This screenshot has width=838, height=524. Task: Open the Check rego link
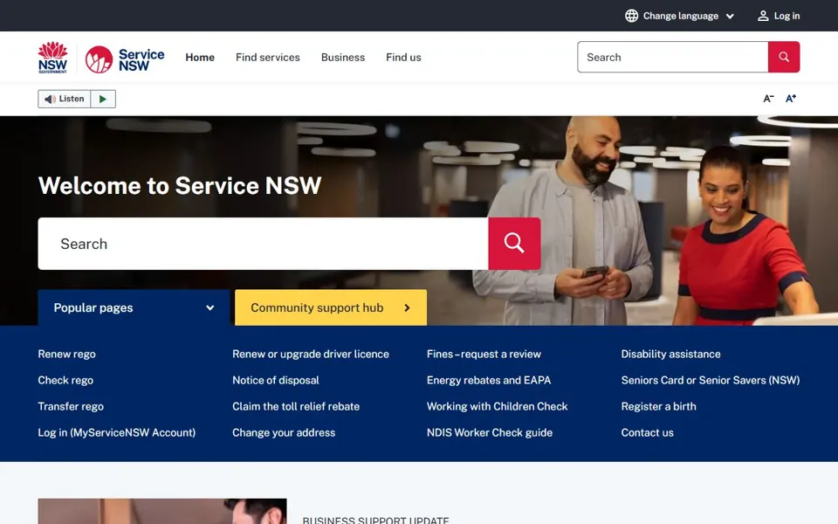(65, 380)
